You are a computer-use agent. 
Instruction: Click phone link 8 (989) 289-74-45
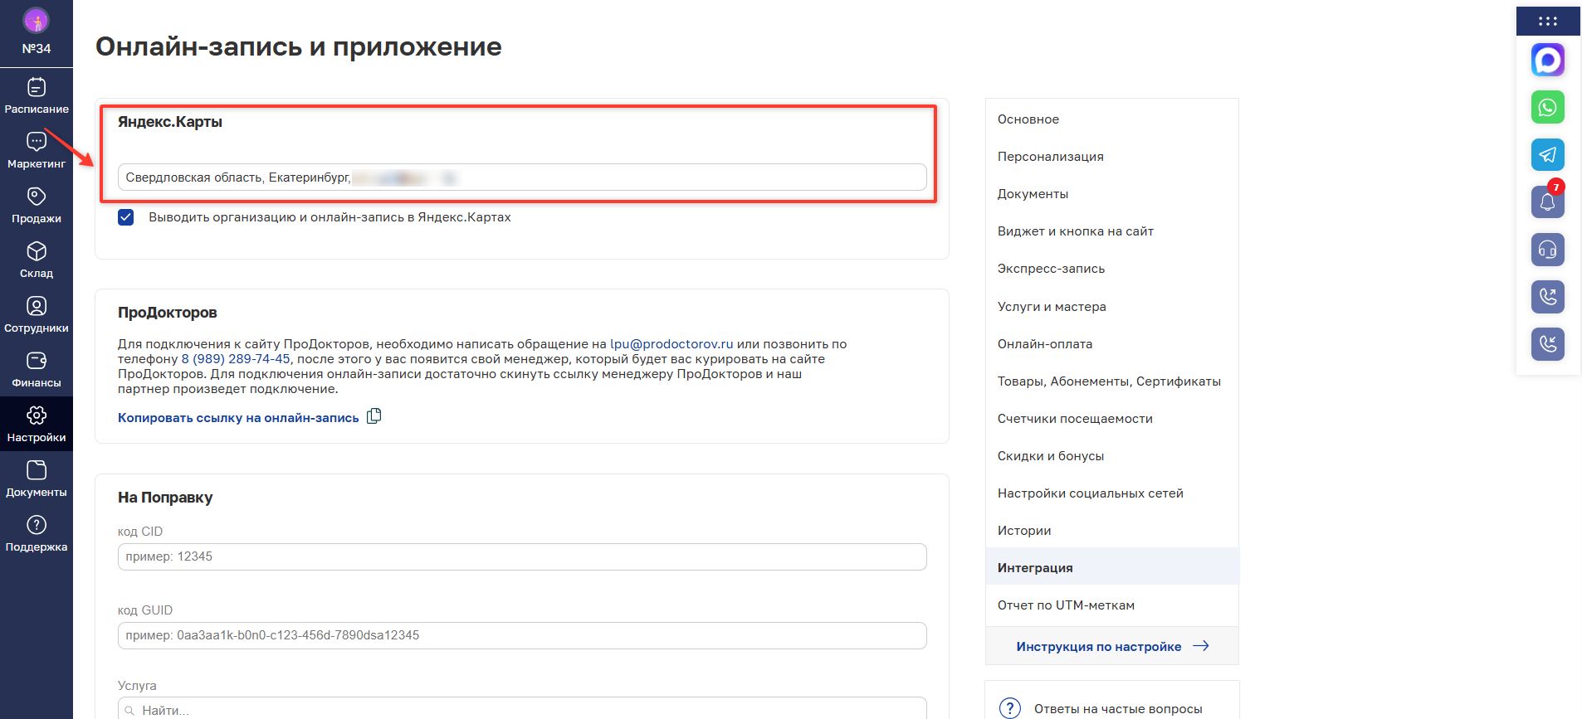click(x=236, y=359)
